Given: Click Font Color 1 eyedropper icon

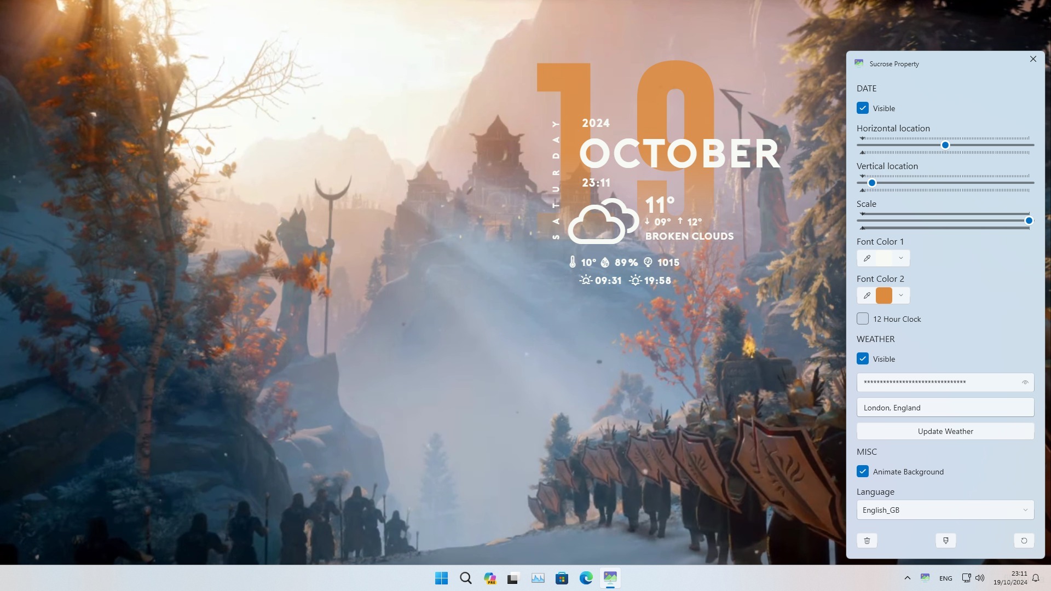Looking at the screenshot, I should point(867,258).
